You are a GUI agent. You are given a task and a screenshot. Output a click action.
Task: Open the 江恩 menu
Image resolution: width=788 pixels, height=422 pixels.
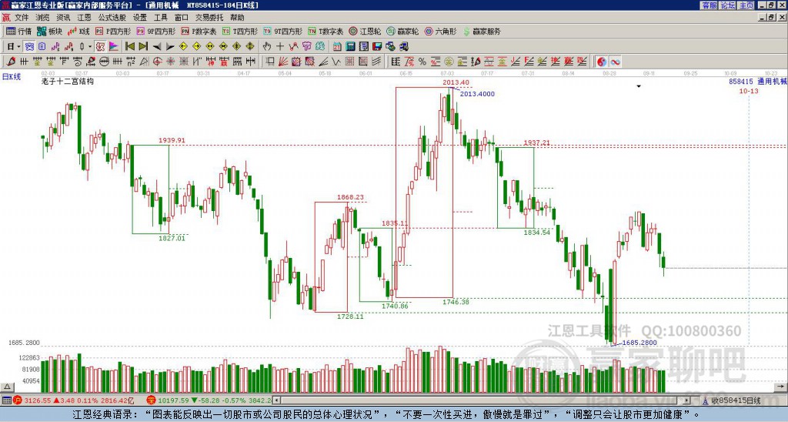click(85, 18)
